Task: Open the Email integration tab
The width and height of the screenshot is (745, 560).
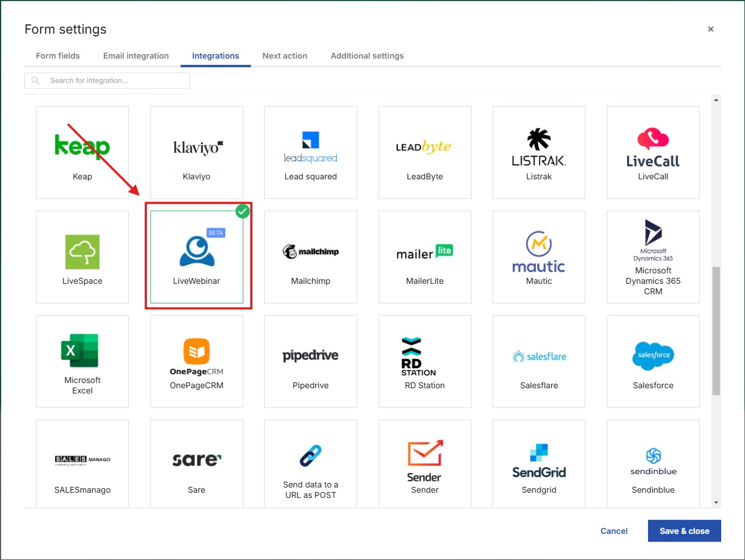Action: (136, 56)
